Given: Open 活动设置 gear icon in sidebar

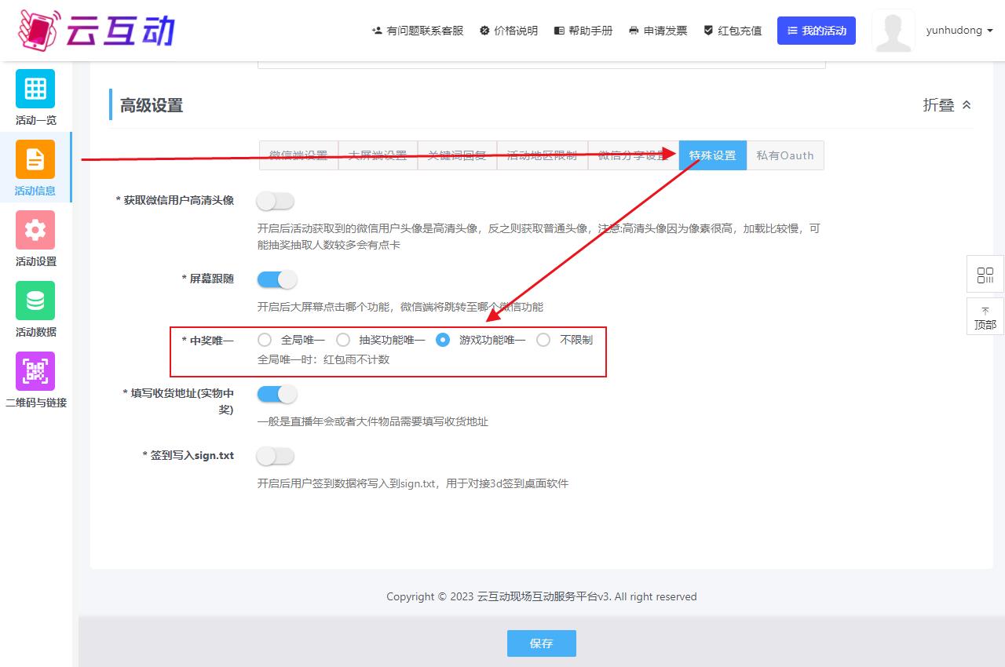Looking at the screenshot, I should (35, 230).
